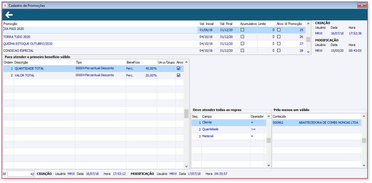Click scroll down arrow of benefits grid
Screen dimensions: 372x183
(186, 166)
